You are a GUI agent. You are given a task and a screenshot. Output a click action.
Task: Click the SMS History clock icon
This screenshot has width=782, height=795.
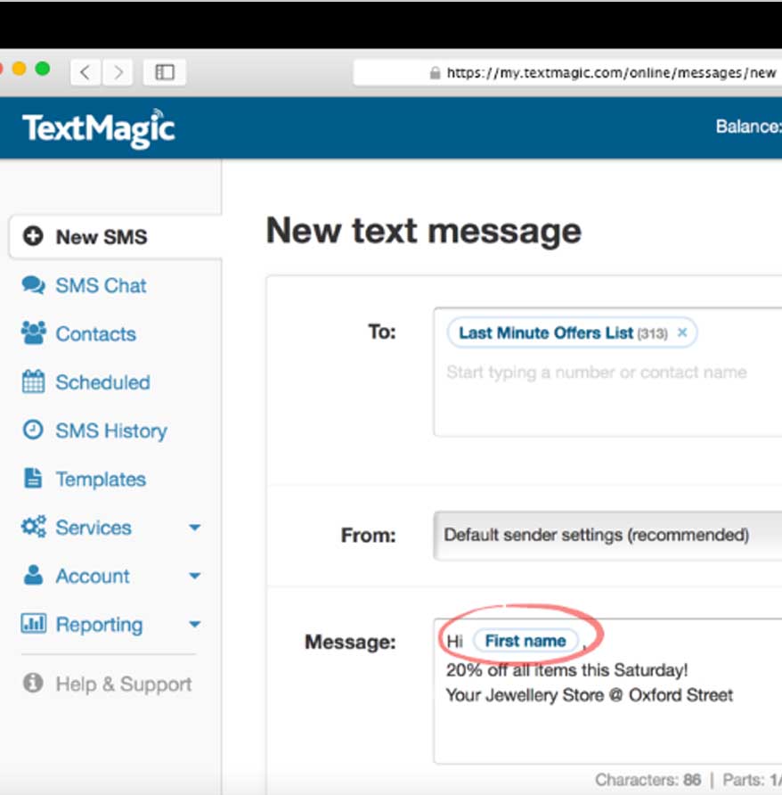tap(33, 430)
